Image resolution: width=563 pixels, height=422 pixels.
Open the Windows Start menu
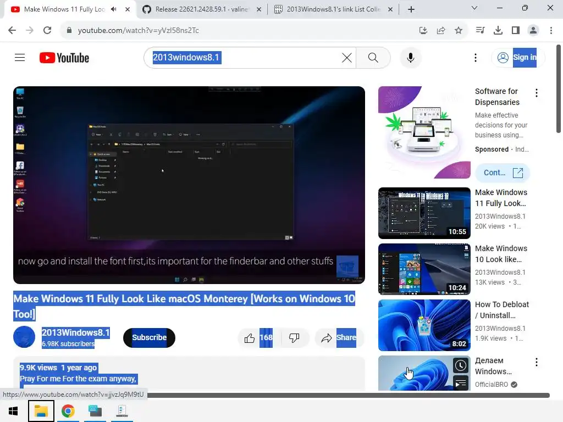(13, 411)
